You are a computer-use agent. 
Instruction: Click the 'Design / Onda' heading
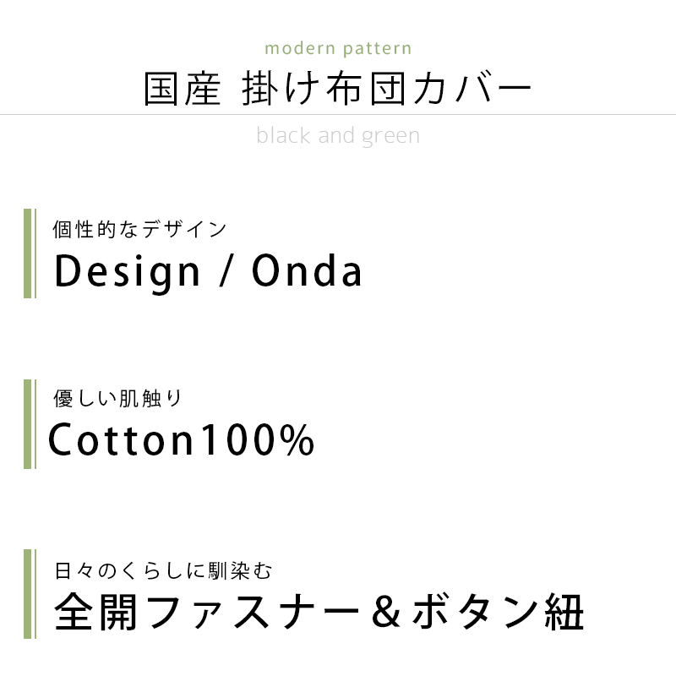click(x=208, y=271)
